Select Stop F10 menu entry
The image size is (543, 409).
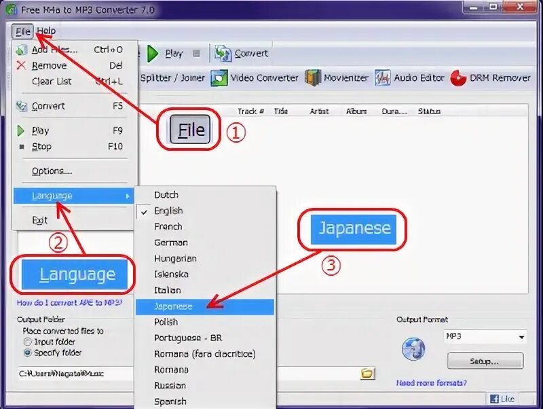click(75, 147)
